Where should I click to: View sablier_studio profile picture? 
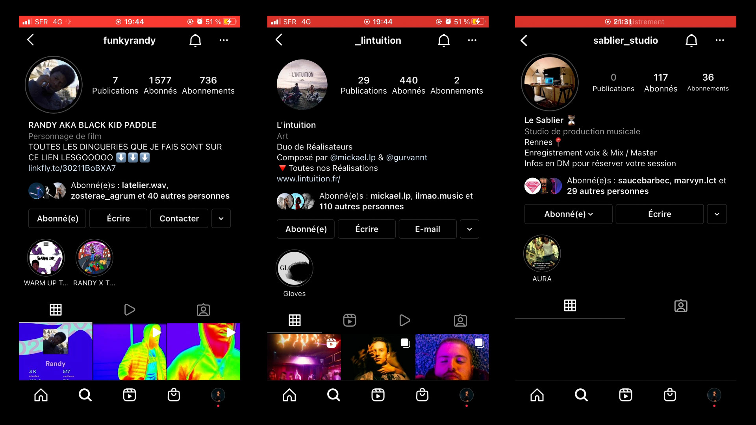550,82
